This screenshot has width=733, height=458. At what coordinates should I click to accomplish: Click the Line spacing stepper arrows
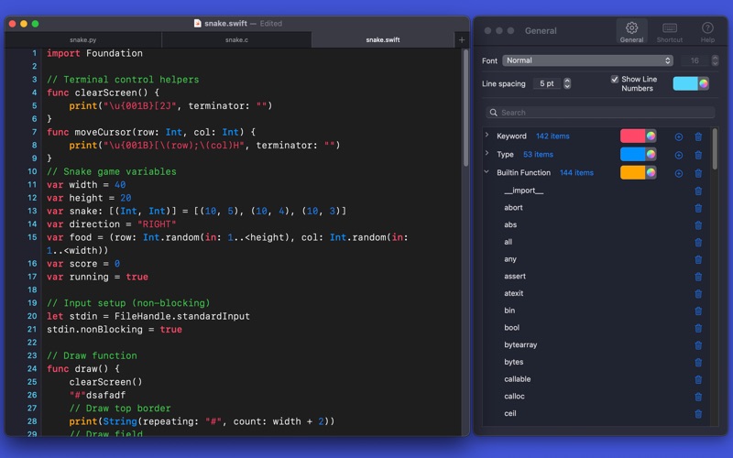pyautogui.click(x=567, y=83)
